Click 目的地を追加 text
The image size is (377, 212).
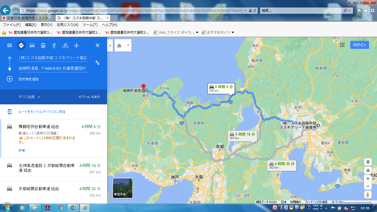[x=28, y=79]
